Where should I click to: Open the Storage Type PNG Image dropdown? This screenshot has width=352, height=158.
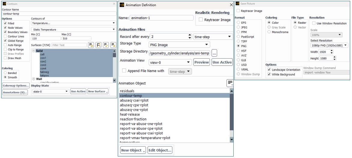[179, 45]
